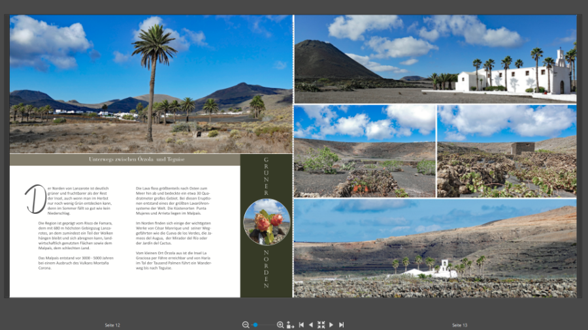
Task: Click the fit-to-window collapse arrows icon
Action: (x=321, y=325)
